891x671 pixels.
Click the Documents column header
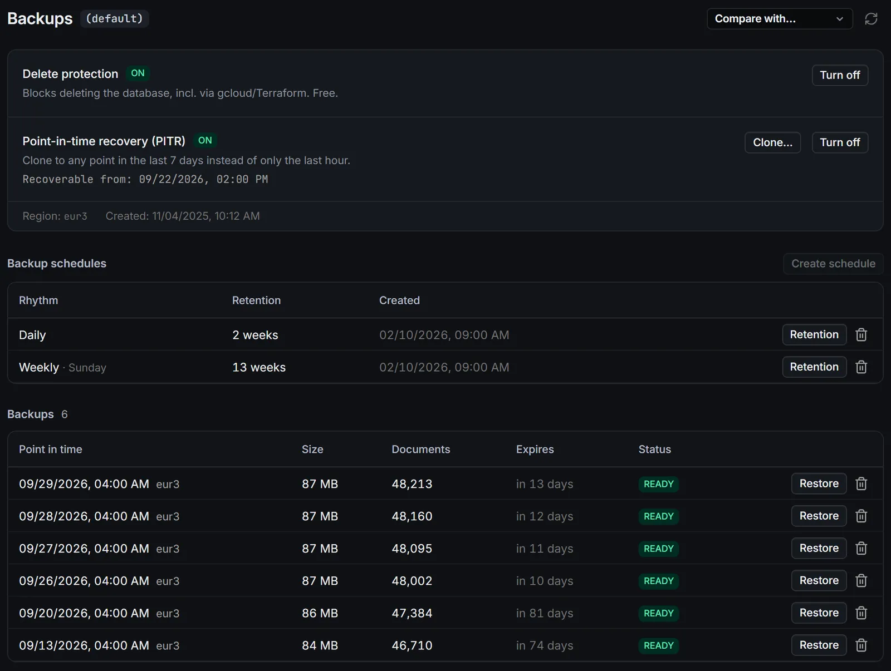[421, 449]
